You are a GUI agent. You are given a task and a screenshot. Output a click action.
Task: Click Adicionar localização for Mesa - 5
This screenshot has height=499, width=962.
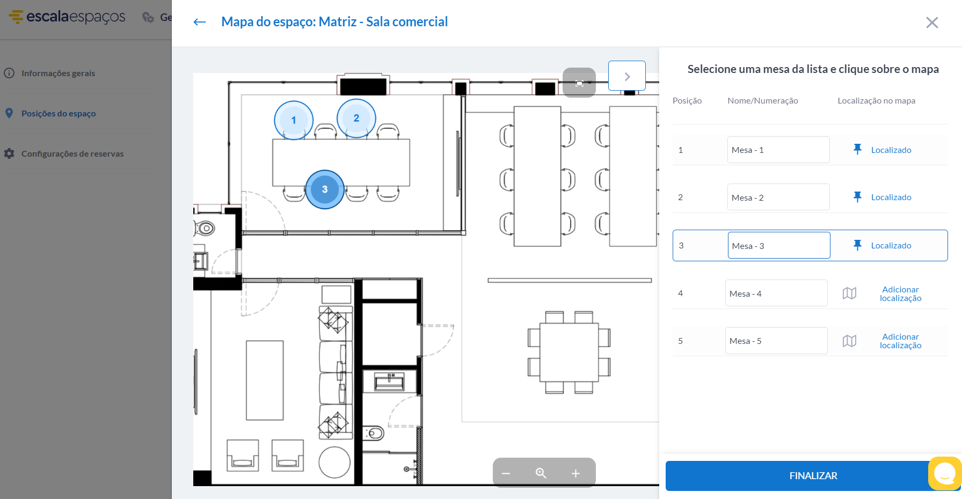click(900, 341)
